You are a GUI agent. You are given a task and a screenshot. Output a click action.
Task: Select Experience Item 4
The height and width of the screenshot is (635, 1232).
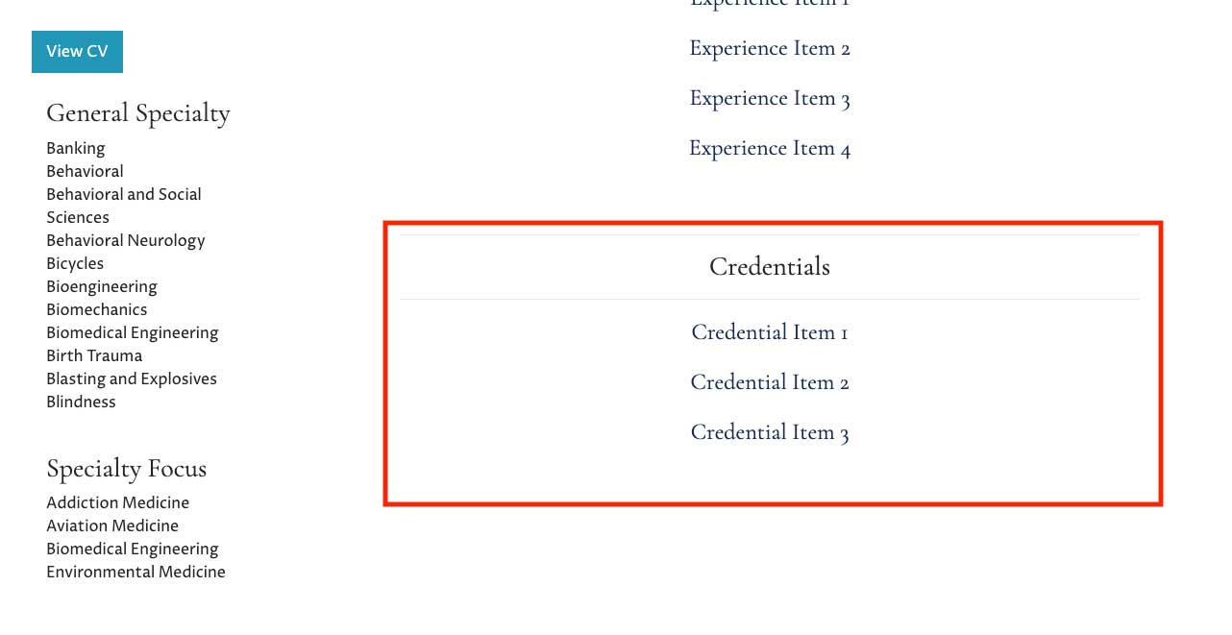[x=770, y=149]
